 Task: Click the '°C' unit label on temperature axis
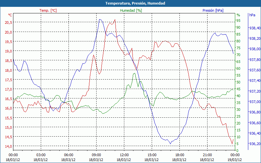click(x=10, y=15)
